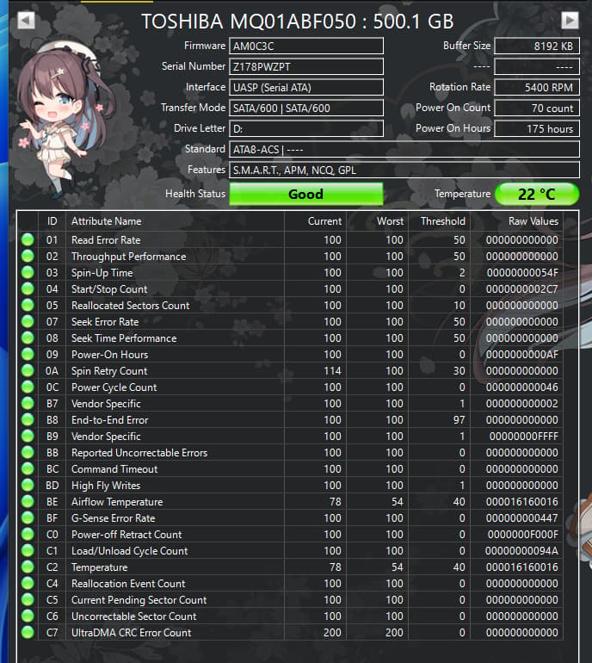This screenshot has width=592, height=663.
Task: Click status dot for Current Pending Sector Count
Action: [x=28, y=599]
